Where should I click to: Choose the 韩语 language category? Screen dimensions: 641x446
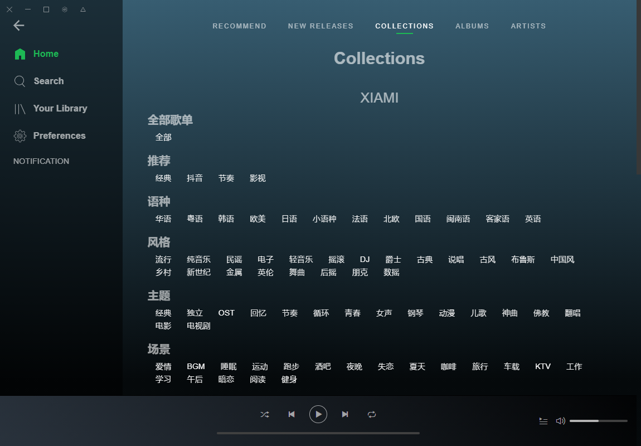tap(226, 219)
